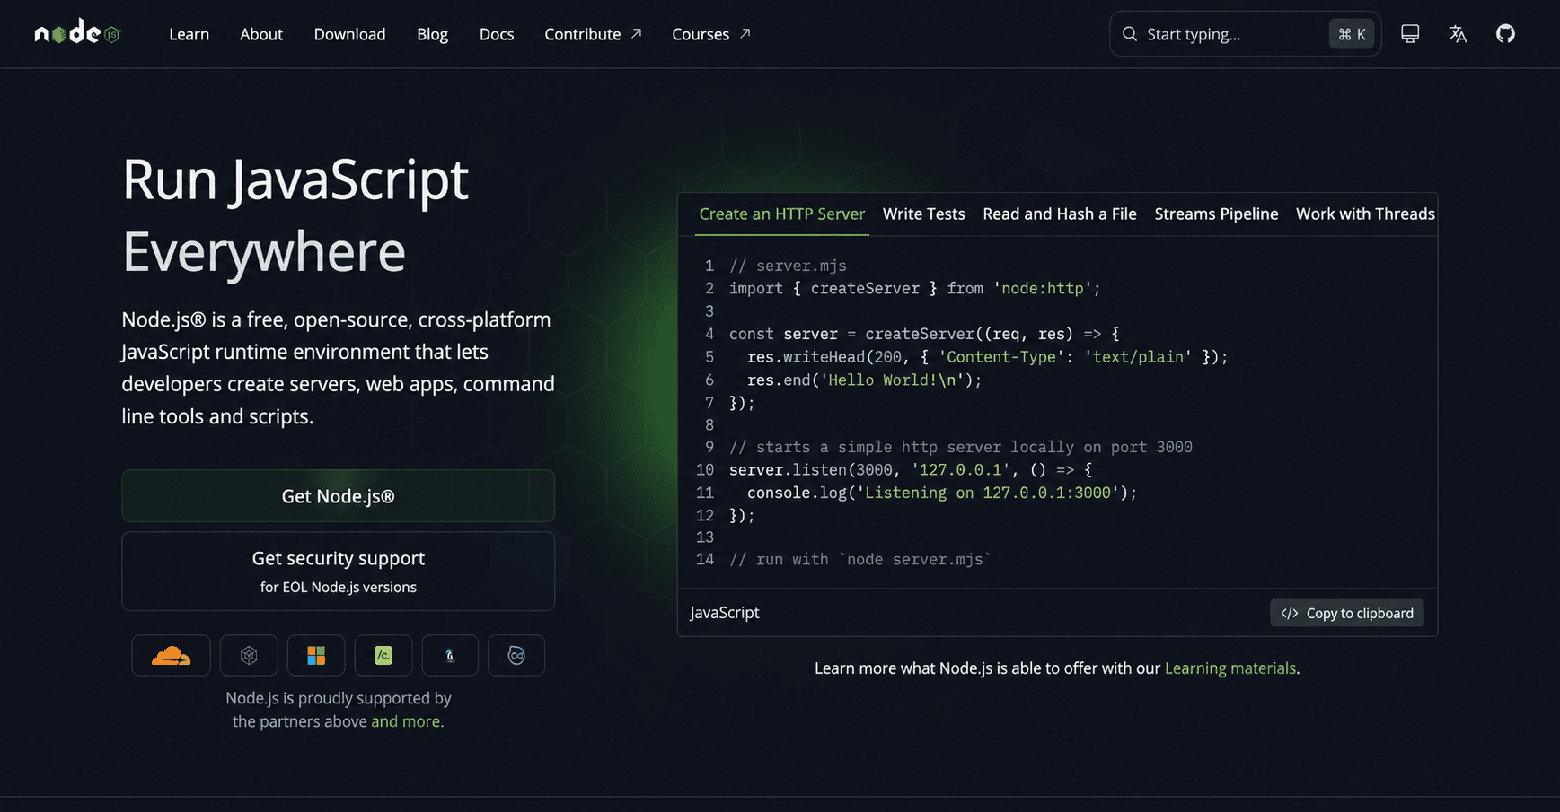This screenshot has width=1560, height=812.
Task: Click the res.writeHead code line
Action: tap(987, 356)
